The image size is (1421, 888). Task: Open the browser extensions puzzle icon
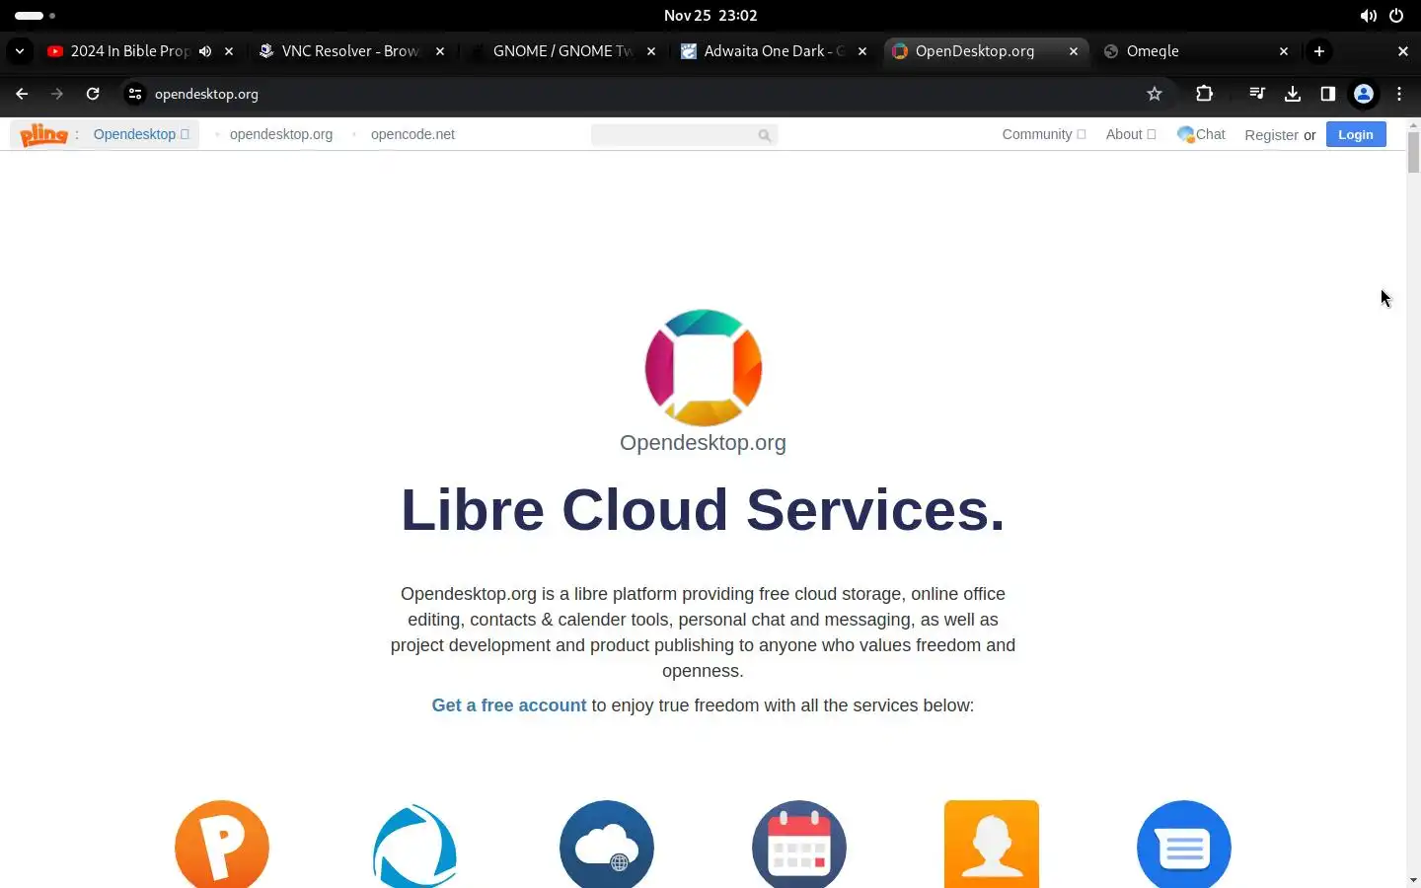[1204, 94]
